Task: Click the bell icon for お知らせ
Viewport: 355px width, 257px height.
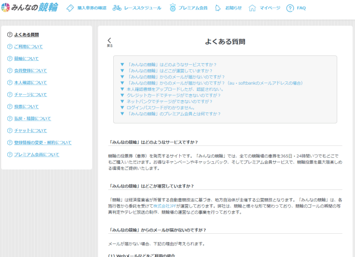Action: point(217,8)
